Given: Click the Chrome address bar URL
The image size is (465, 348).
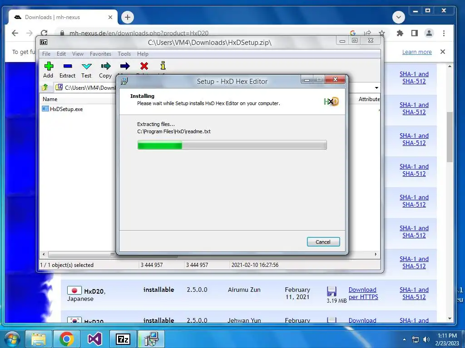Looking at the screenshot, I should pos(139,33).
